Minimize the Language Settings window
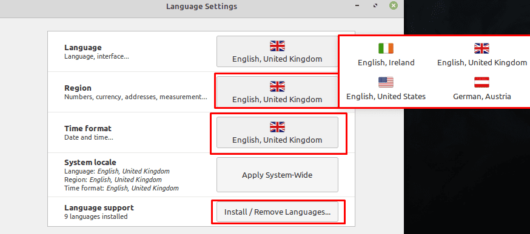The height and width of the screenshot is (234, 530). click(357, 5)
